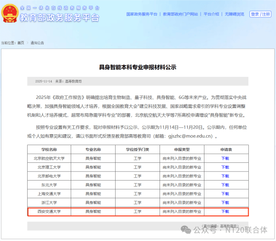Image resolution: width=276 pixels, height=241 pixels.
Task: Click the article title 具身智能本科专业申报材料公示
Action: coord(138,67)
